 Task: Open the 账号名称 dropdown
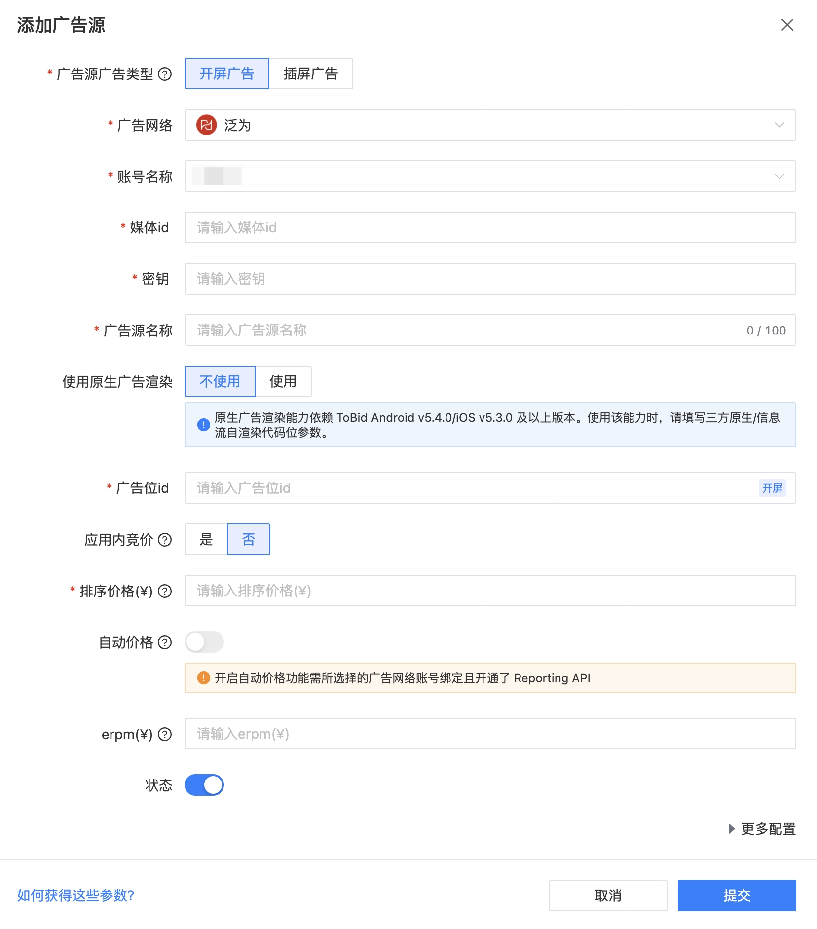coord(490,176)
